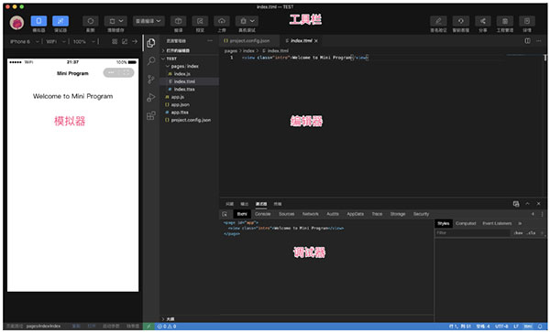The image size is (550, 332).
Task: Click the Run and Debug sidebar icon
Action: click(x=151, y=97)
